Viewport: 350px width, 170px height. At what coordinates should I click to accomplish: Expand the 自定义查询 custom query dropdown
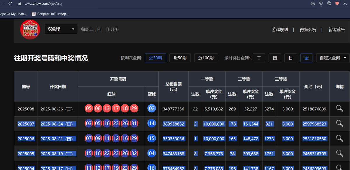333,58
